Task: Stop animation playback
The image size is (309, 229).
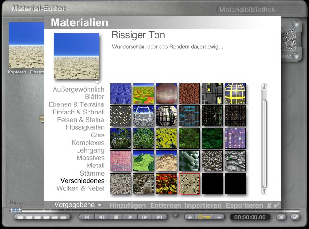Action: (116, 217)
